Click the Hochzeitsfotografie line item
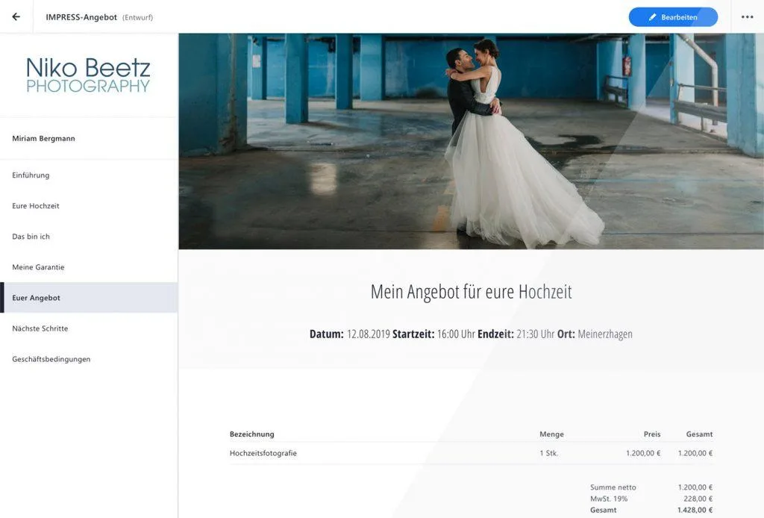The image size is (764, 518). [x=263, y=453]
